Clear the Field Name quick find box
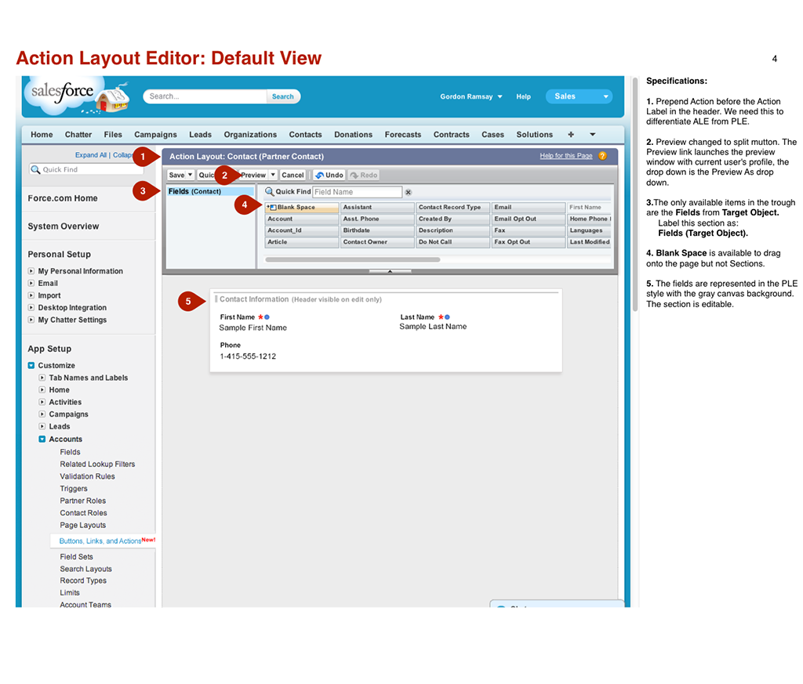 pyautogui.click(x=408, y=193)
